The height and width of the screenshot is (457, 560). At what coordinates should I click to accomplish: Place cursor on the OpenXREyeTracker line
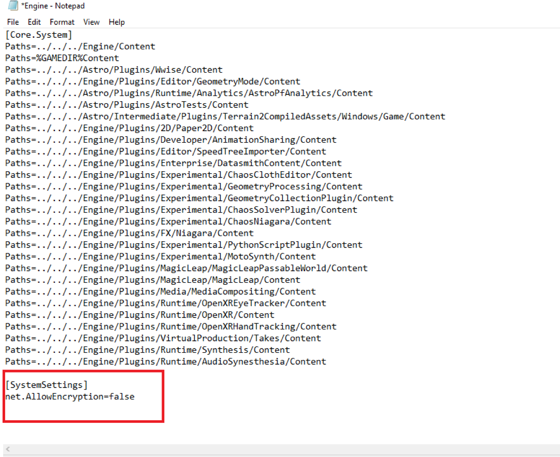[166, 303]
